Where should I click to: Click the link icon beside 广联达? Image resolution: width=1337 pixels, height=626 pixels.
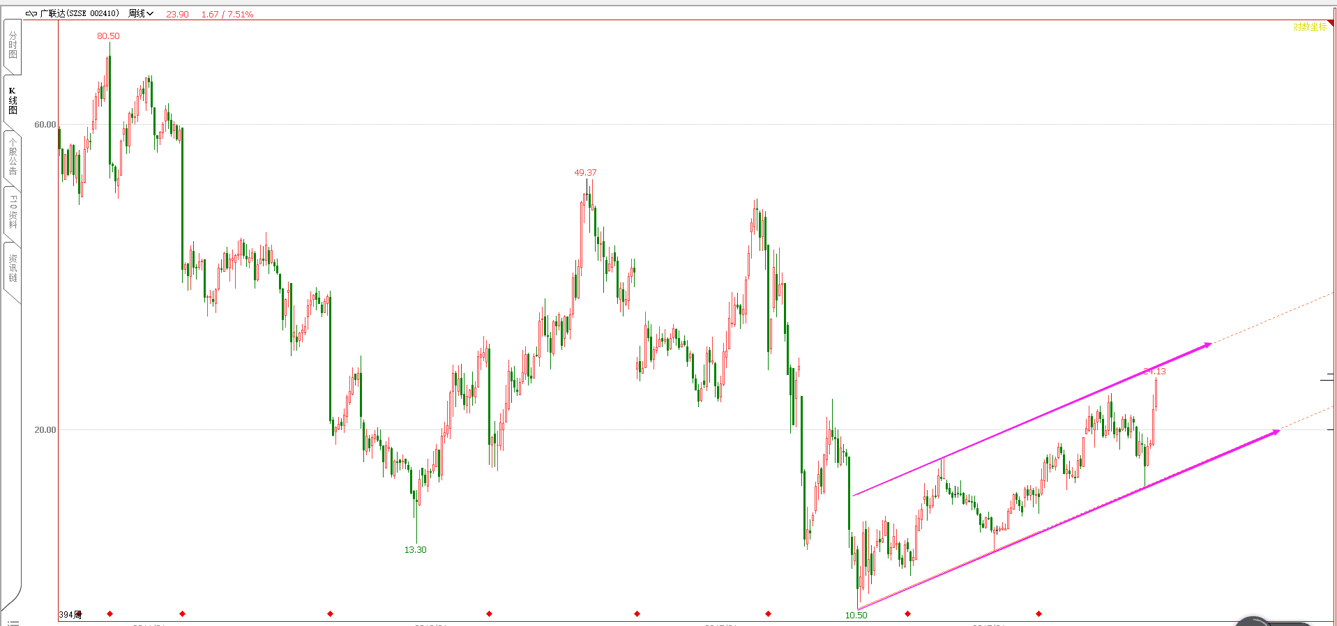tap(31, 13)
